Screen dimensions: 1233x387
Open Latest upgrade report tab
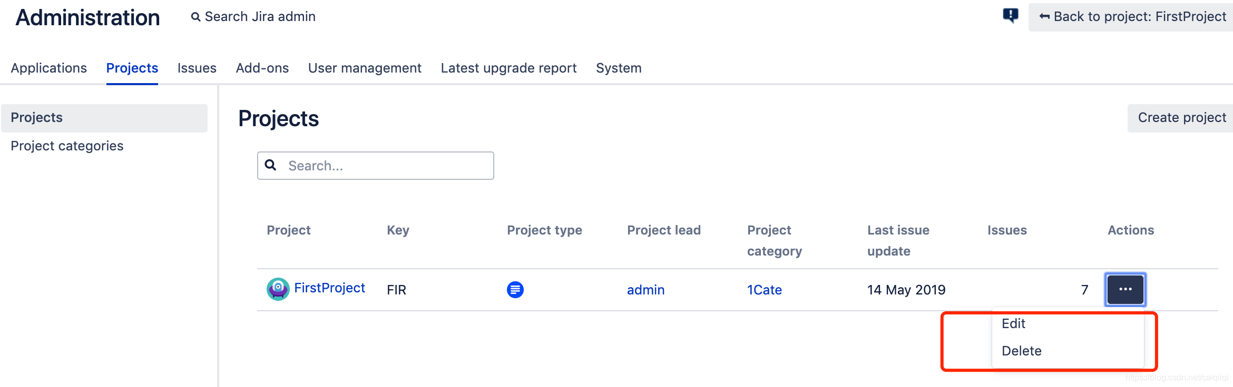coord(508,68)
